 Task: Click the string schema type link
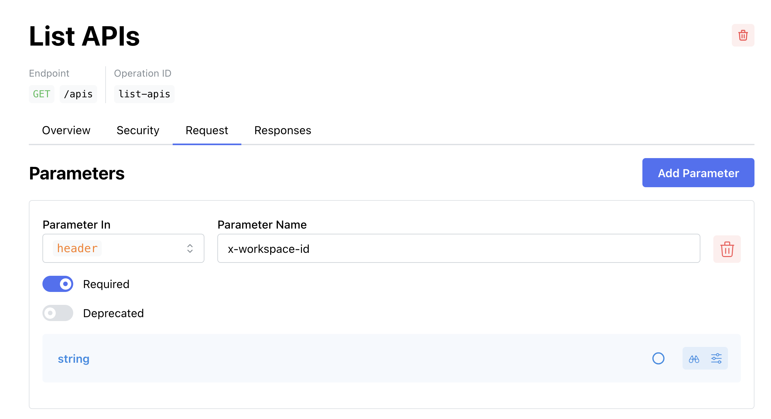74,359
